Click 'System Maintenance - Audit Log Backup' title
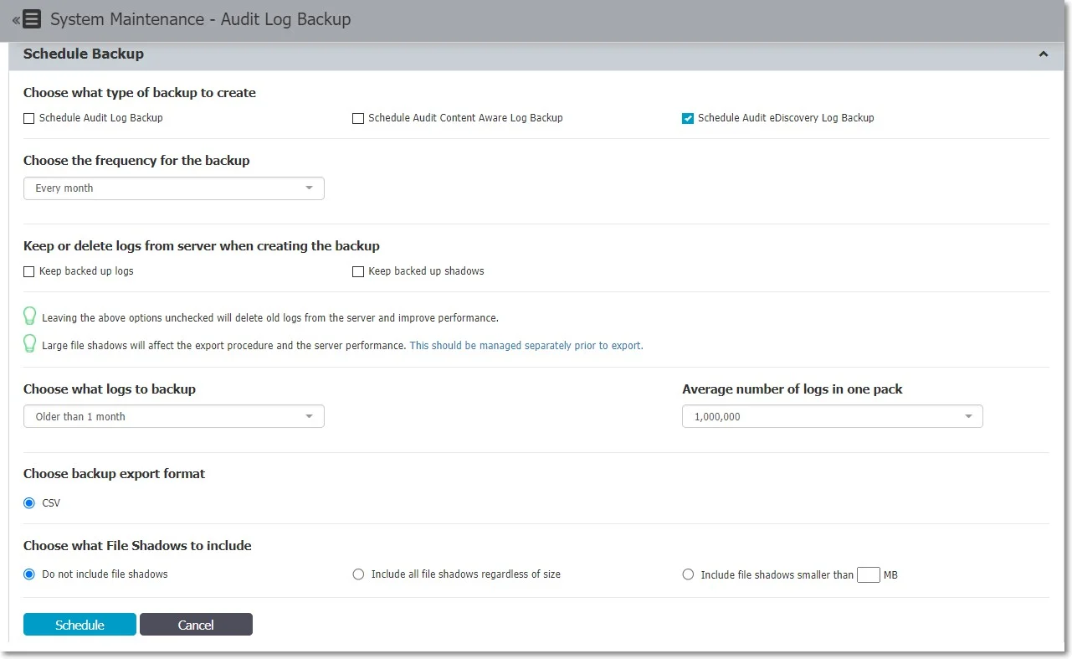Image resolution: width=1072 pixels, height=659 pixels. tap(201, 18)
